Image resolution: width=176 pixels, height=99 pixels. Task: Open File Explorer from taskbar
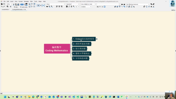pyautogui.click(x=29, y=97)
